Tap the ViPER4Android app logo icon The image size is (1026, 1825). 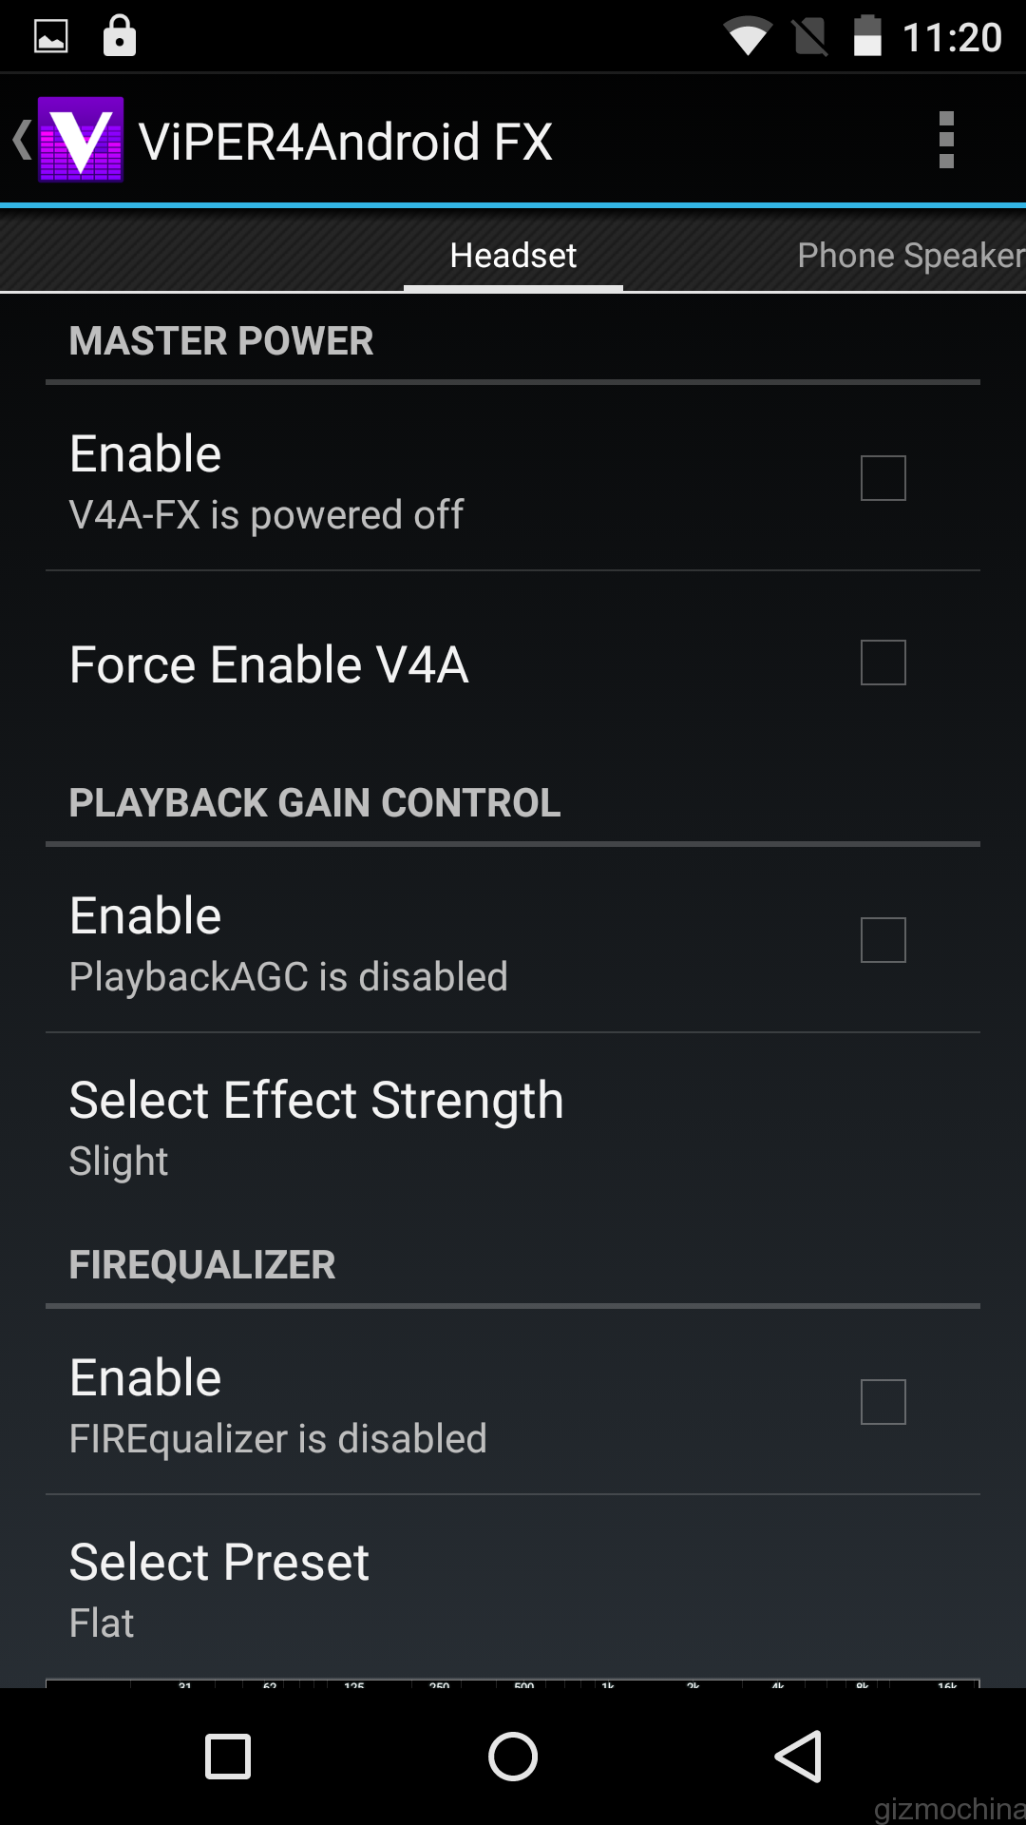click(x=81, y=140)
